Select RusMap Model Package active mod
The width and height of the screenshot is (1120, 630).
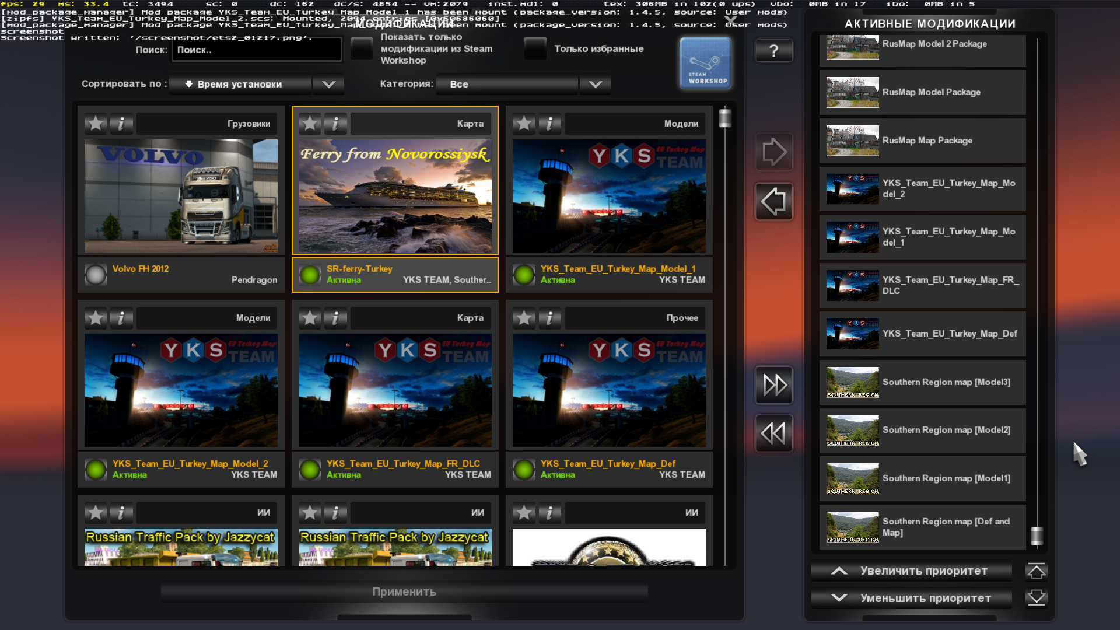point(923,92)
